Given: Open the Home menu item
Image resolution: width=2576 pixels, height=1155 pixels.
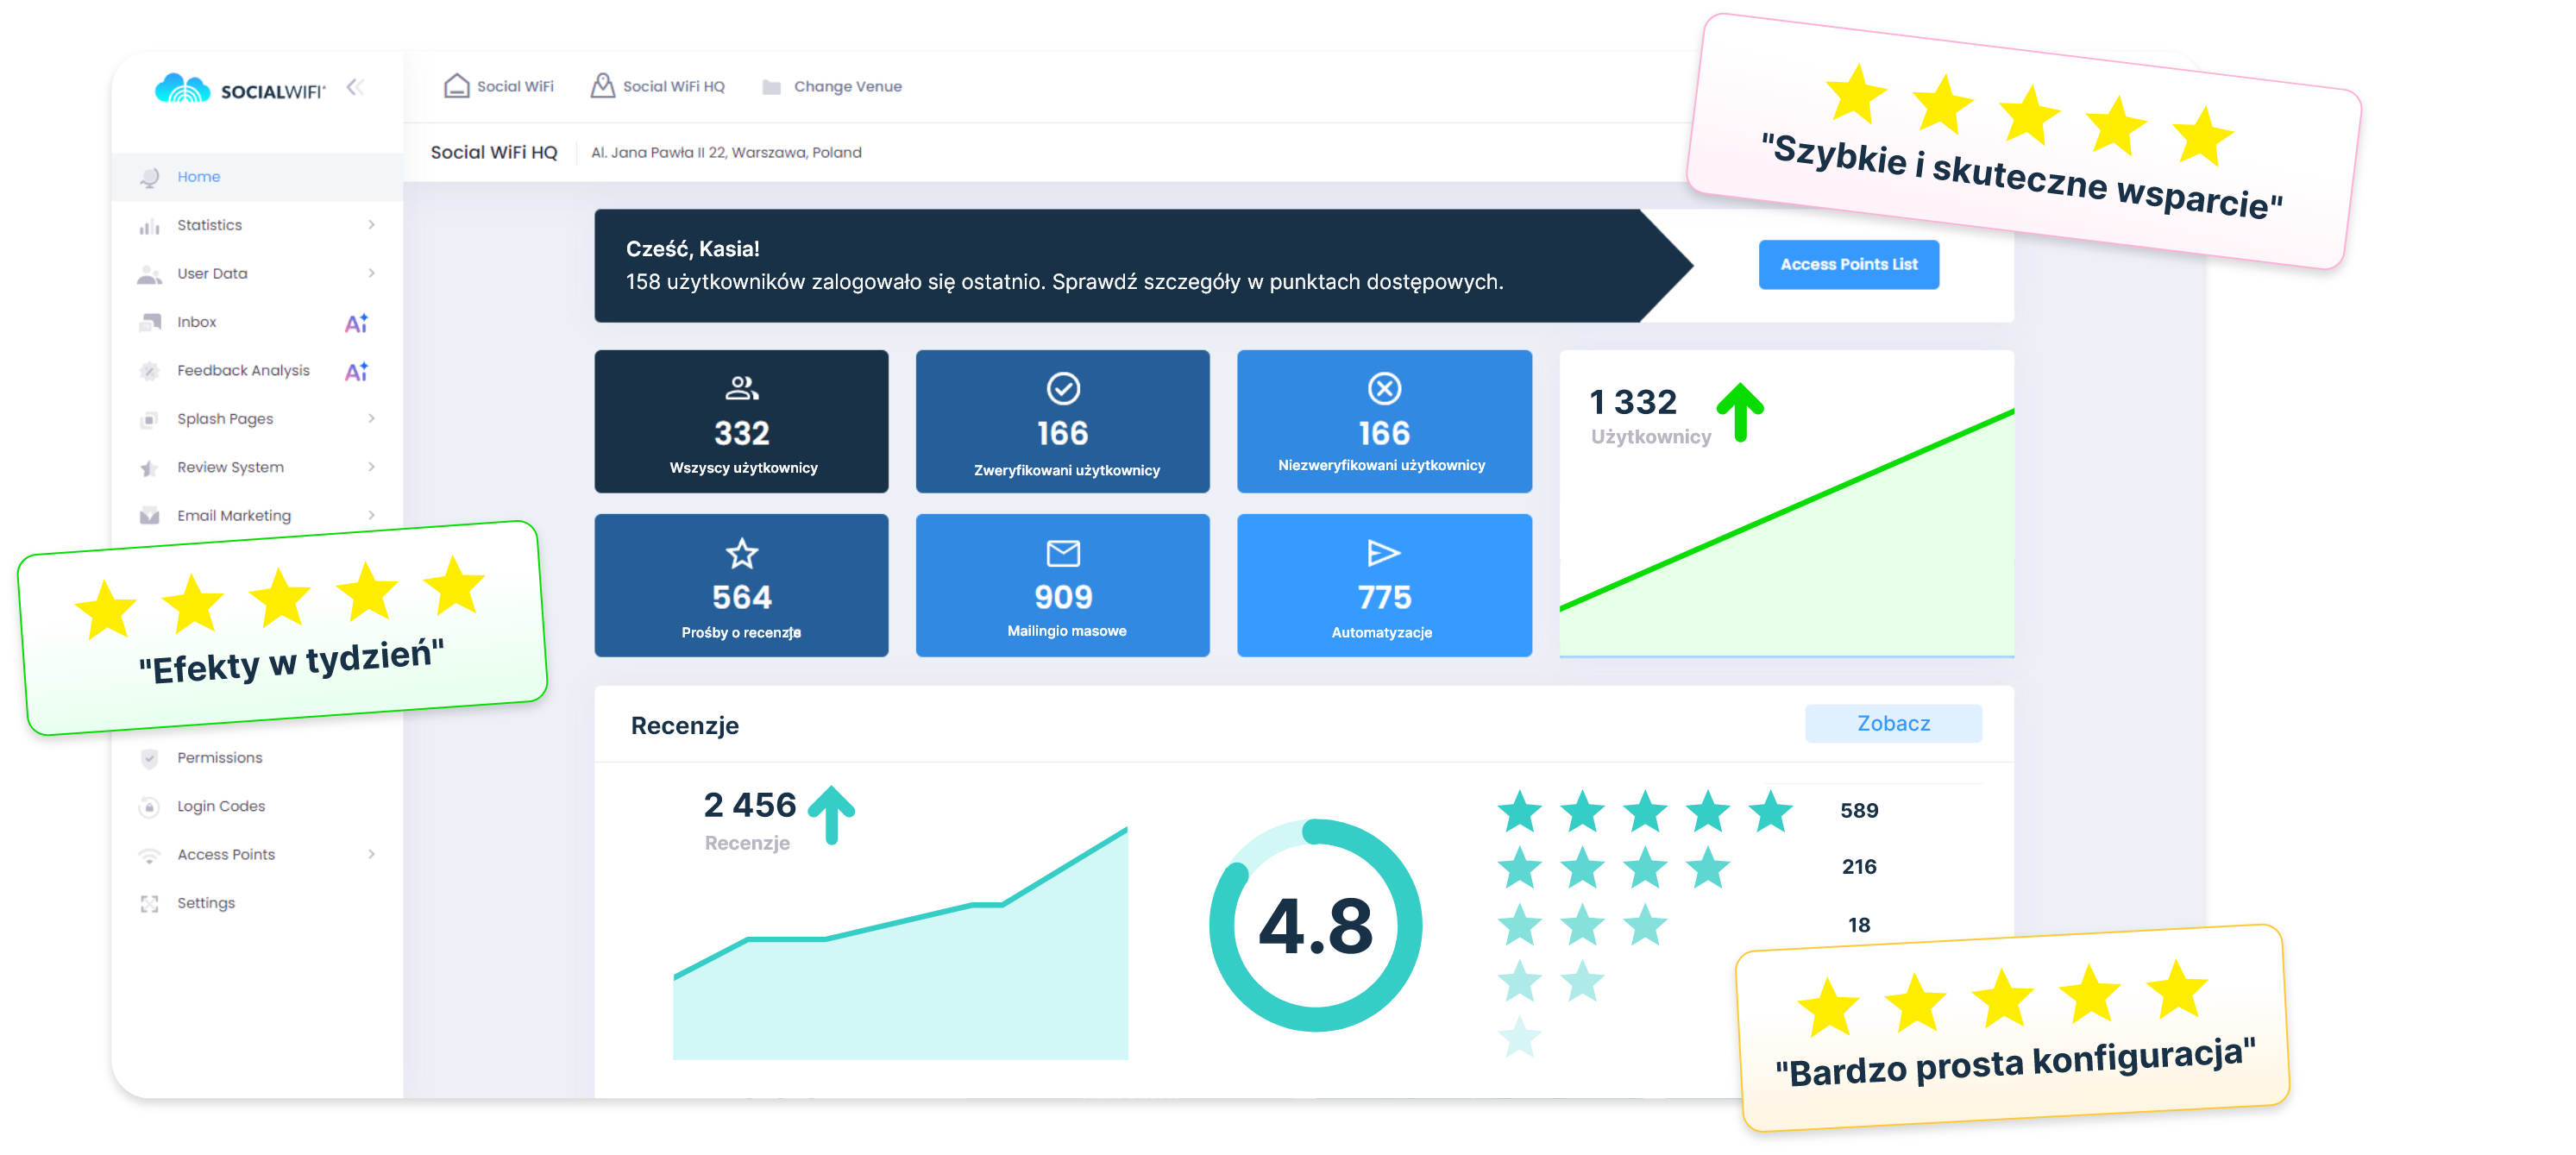Looking at the screenshot, I should point(199,177).
